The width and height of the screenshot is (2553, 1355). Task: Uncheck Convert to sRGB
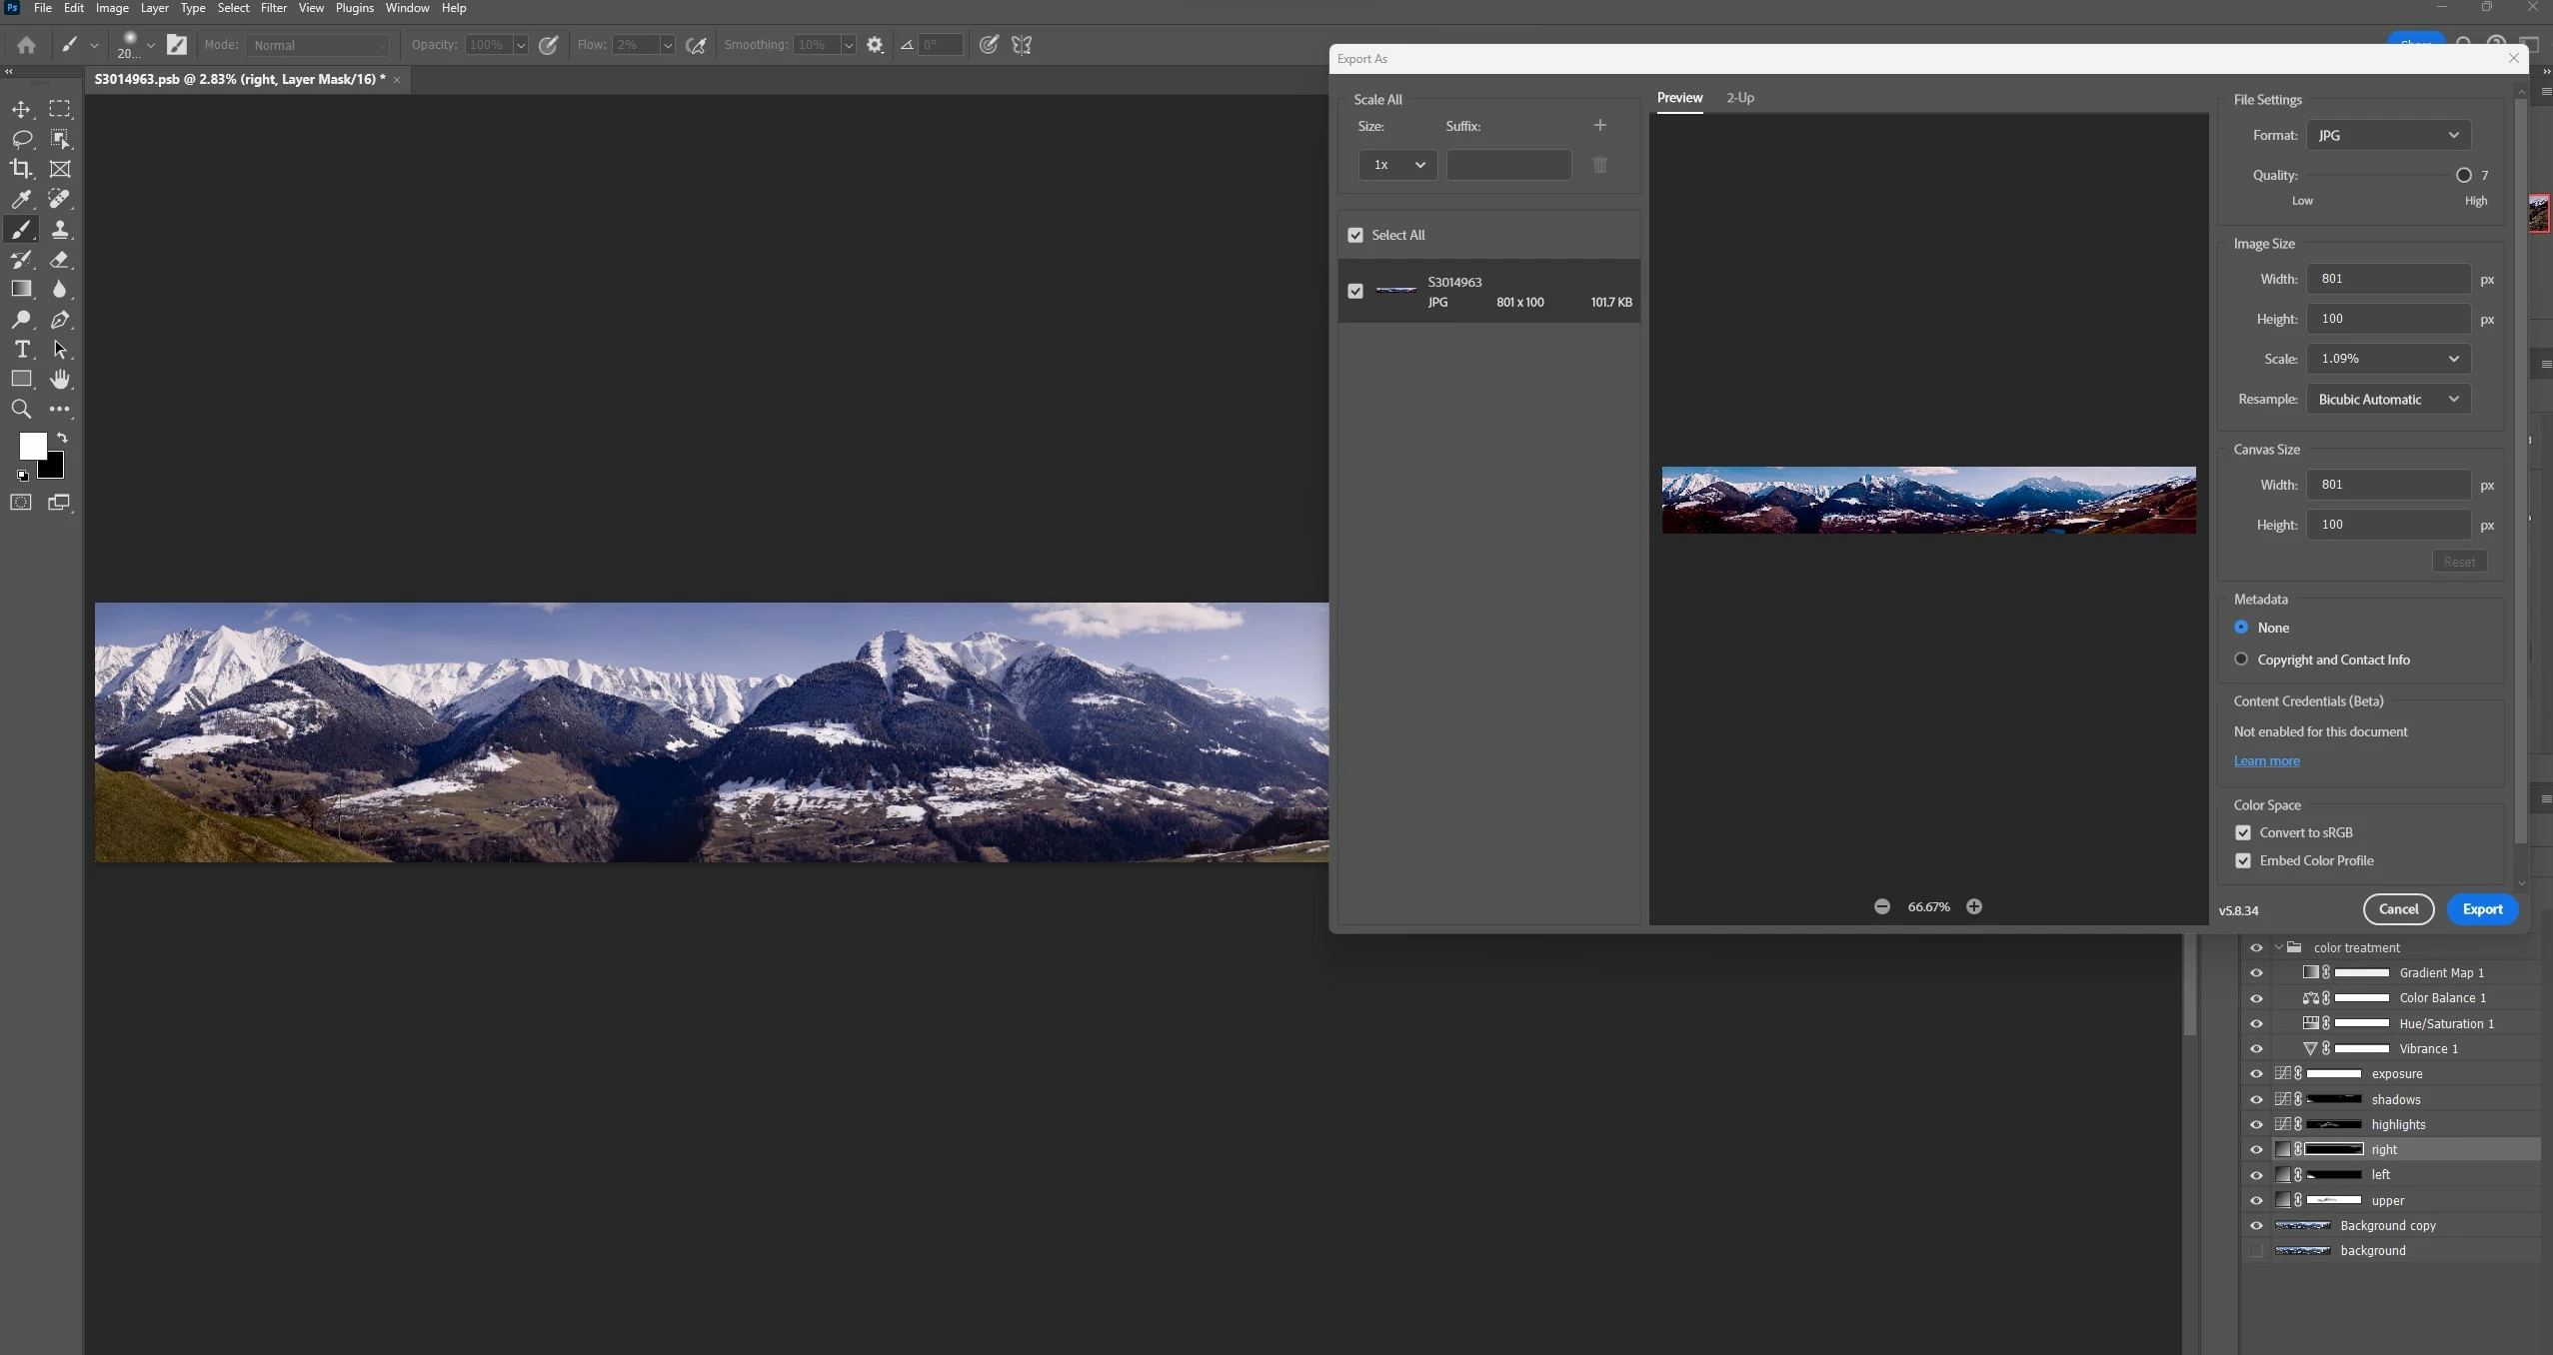pyautogui.click(x=2243, y=832)
